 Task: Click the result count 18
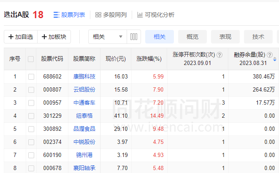tap(38, 15)
